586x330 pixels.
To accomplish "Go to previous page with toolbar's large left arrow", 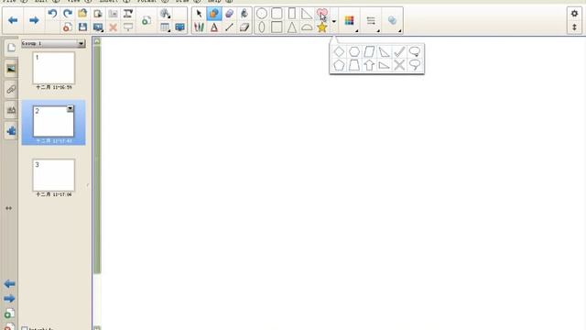I will 13,20.
